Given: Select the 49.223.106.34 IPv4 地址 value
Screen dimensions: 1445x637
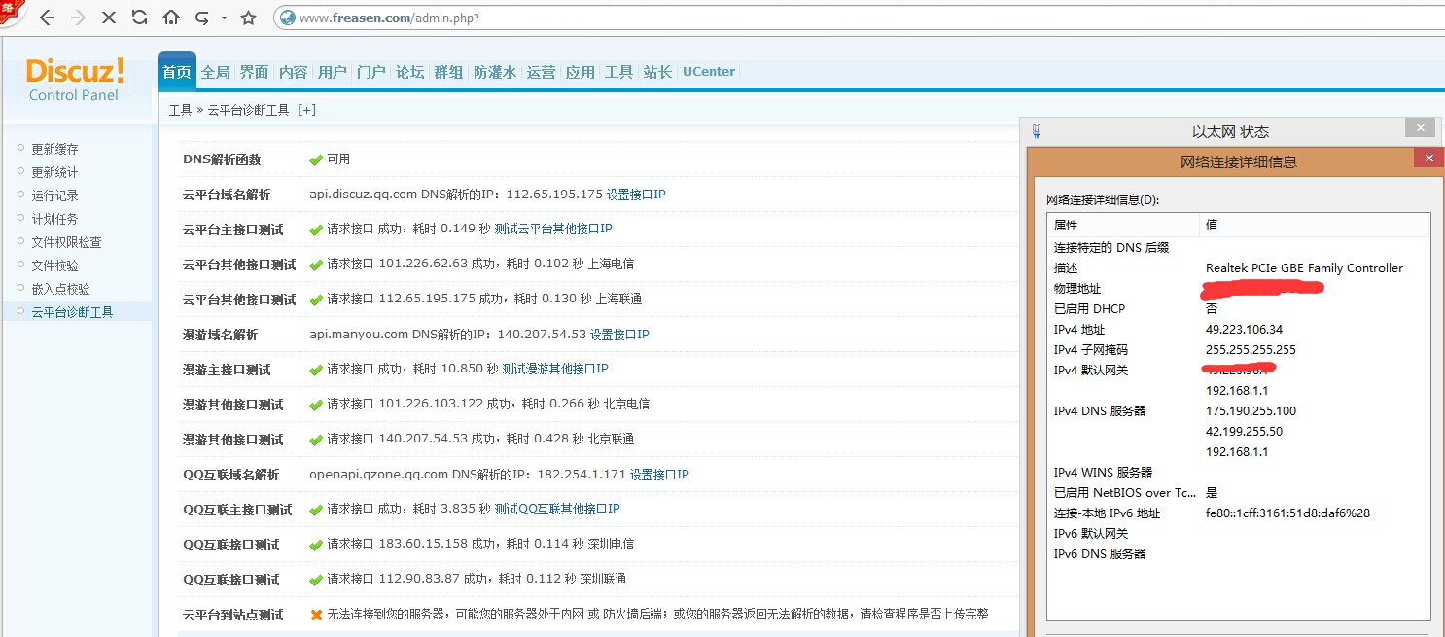Looking at the screenshot, I should (x=1244, y=330).
